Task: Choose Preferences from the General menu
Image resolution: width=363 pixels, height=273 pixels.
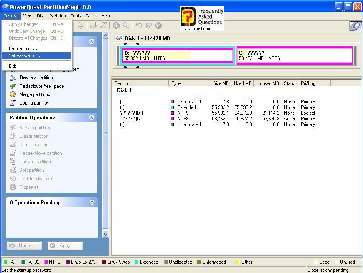Action: (x=23, y=49)
